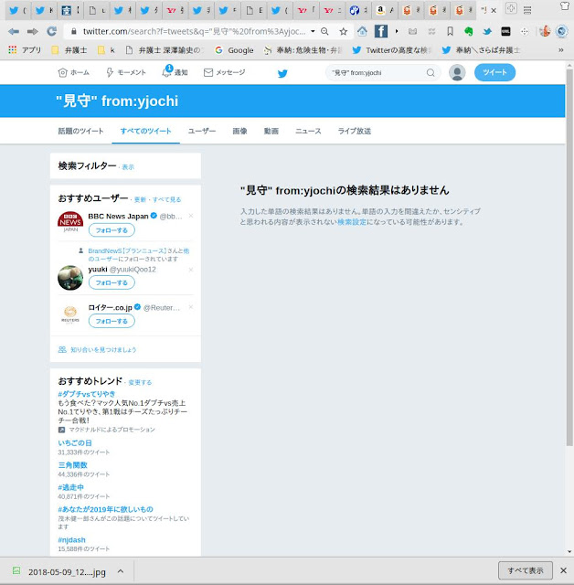Open downloaded file 2018-05-09_12....jpg
Viewport: 574px width, 585px height.
pyautogui.click(x=58, y=571)
